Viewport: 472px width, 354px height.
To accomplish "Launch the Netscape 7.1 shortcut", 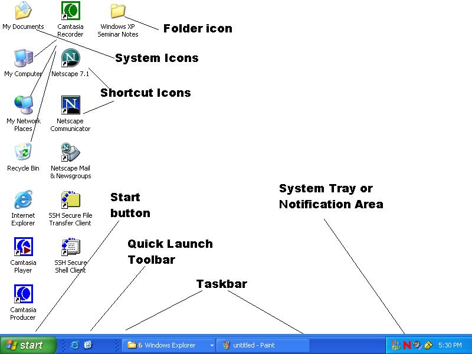I will click(x=70, y=58).
